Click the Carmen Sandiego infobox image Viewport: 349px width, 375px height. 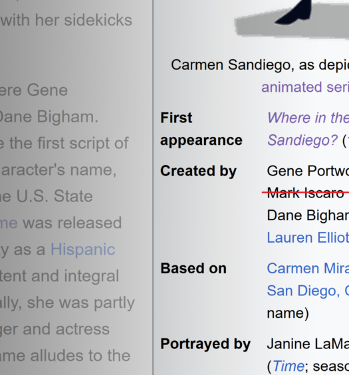tap(292, 19)
